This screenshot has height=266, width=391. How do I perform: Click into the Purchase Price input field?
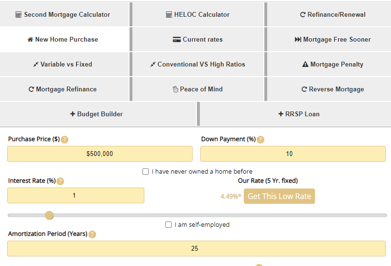100,154
